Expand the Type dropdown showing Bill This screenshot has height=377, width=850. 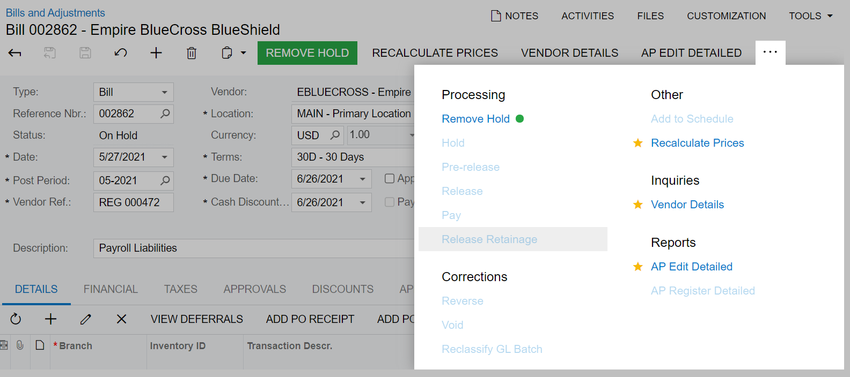coord(165,92)
